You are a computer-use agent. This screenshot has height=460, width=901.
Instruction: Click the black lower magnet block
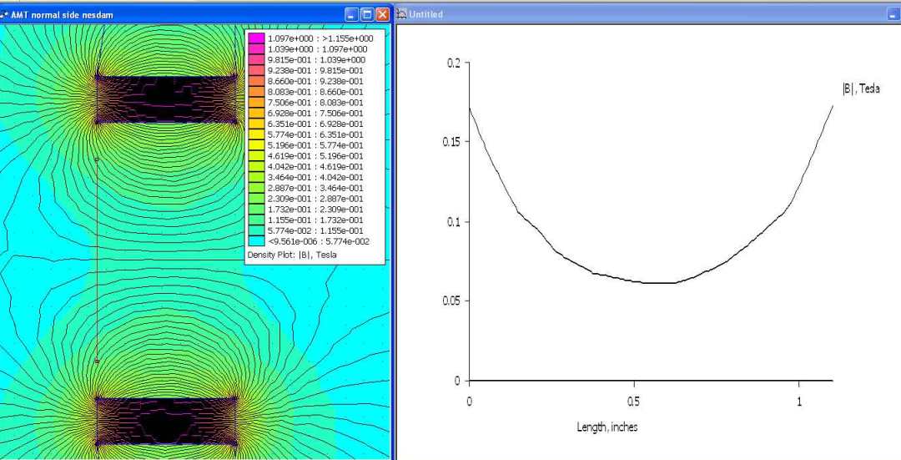point(166,420)
